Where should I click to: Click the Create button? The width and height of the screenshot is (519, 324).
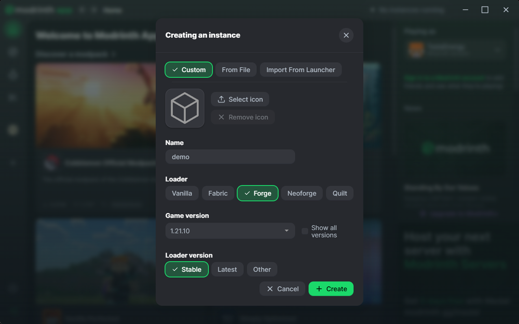click(331, 289)
